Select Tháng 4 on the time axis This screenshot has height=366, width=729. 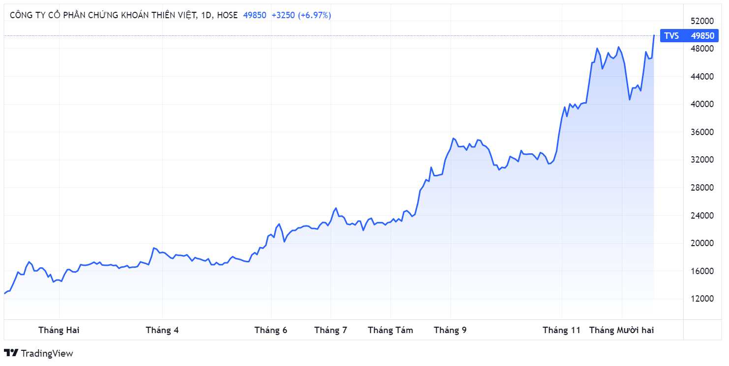(162, 330)
